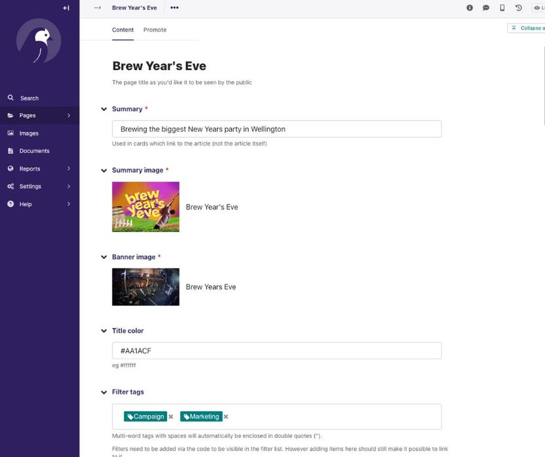Collapse the Summary section
The height and width of the screenshot is (457, 545).
(x=103, y=109)
